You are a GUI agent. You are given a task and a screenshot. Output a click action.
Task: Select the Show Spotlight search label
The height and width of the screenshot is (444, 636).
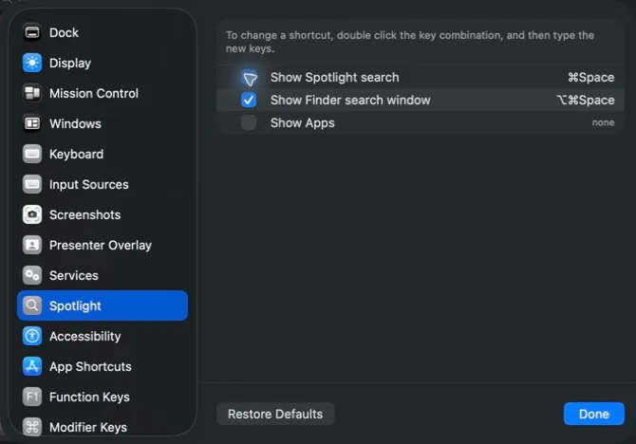click(x=335, y=78)
